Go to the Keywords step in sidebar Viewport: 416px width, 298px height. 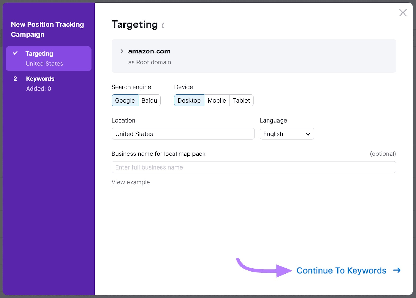[40, 79]
